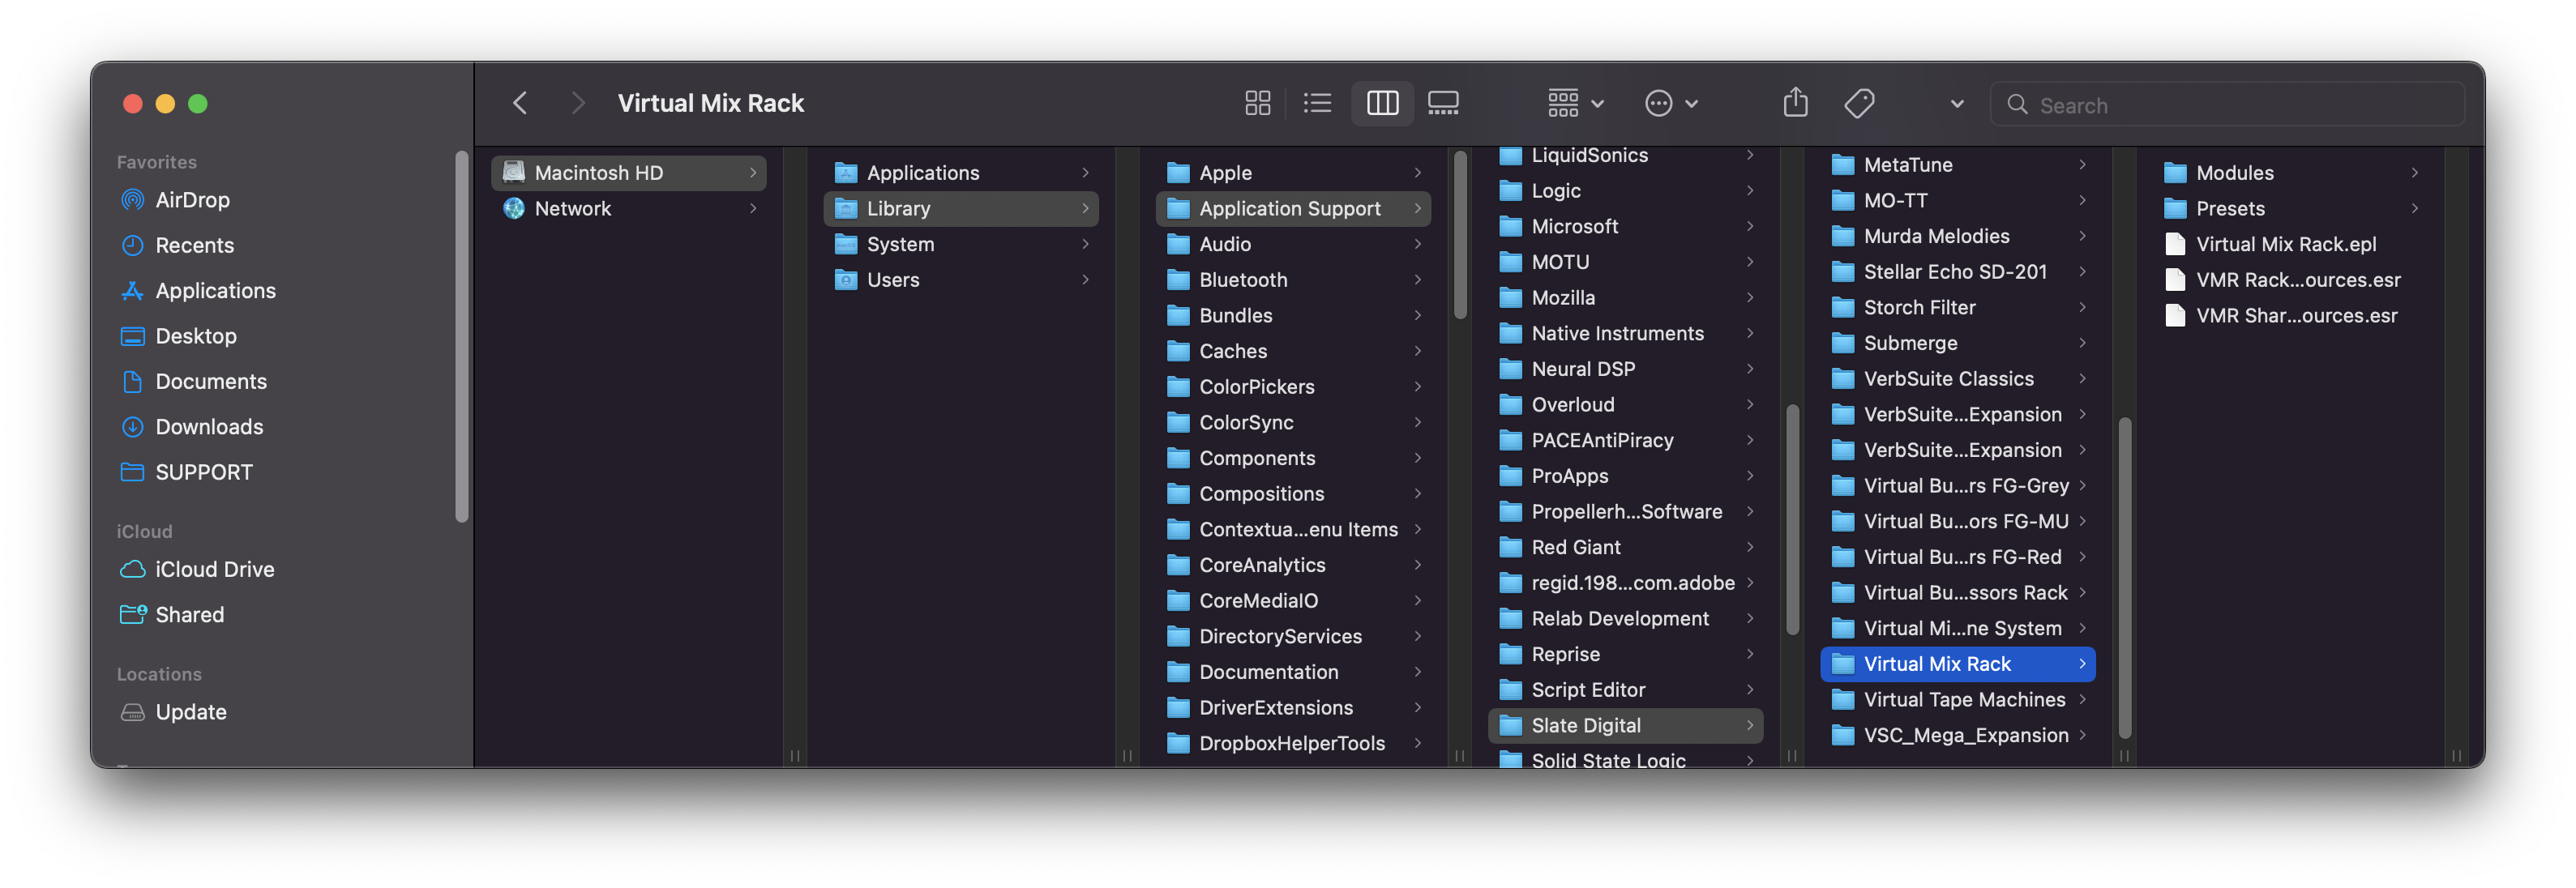2576x888 pixels.
Task: Select iCloud Drive in sidebar
Action: point(214,569)
